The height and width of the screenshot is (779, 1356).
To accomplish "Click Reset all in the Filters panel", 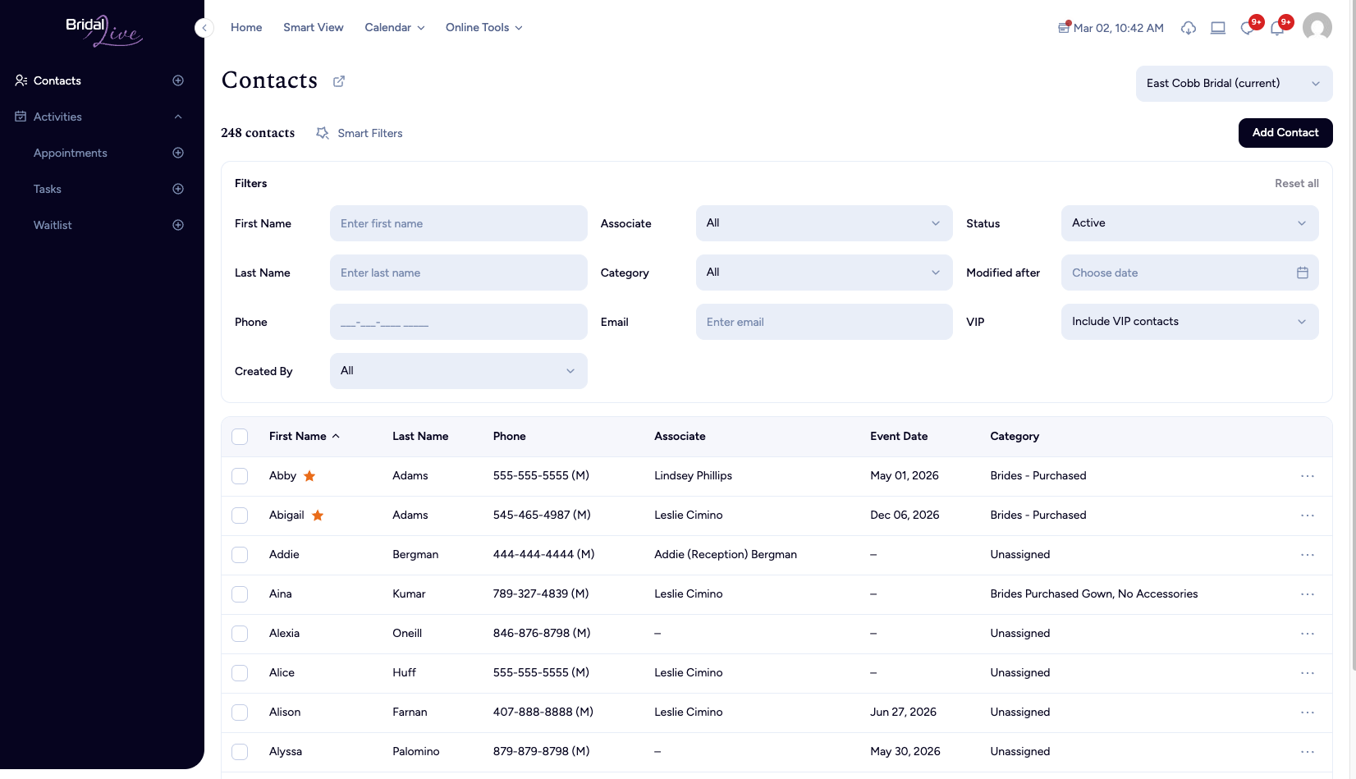I will pos(1297,183).
